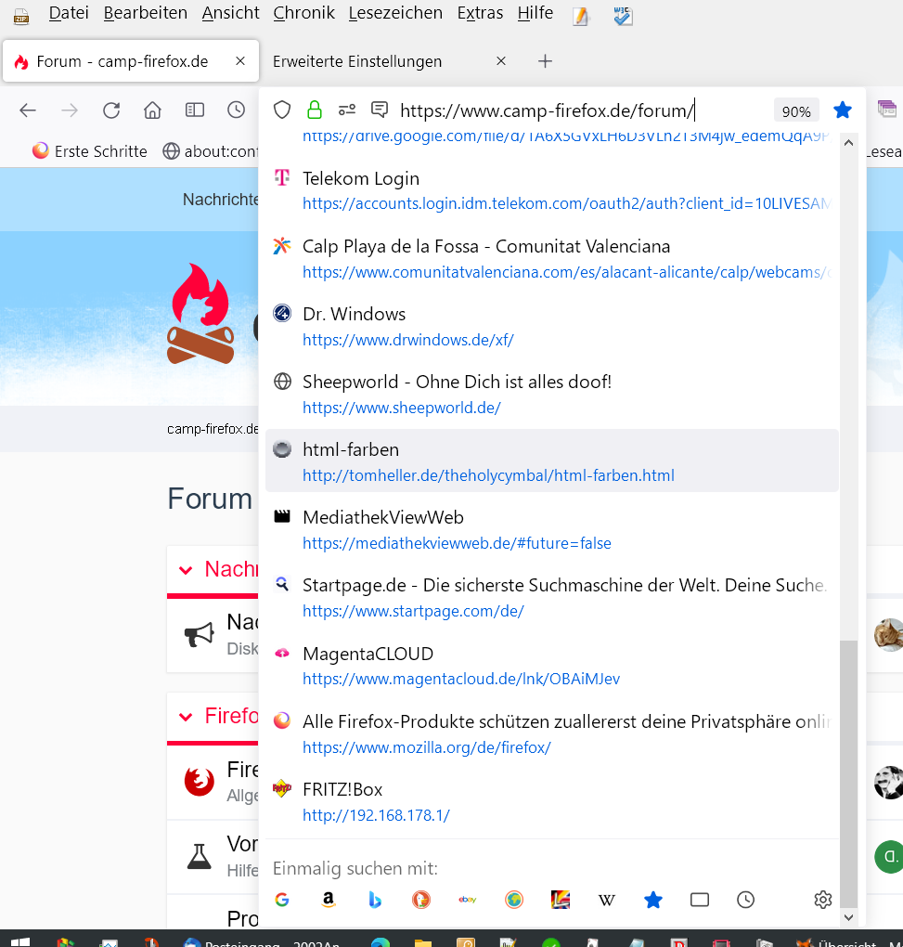The width and height of the screenshot is (903, 947).
Task: Select Telekom Login suggestion
Action: pyautogui.click(x=552, y=190)
